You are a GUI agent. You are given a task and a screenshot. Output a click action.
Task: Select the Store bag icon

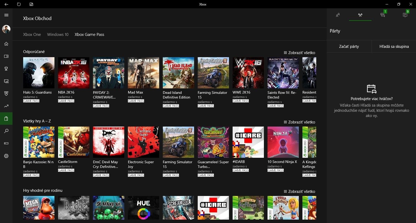point(6,119)
